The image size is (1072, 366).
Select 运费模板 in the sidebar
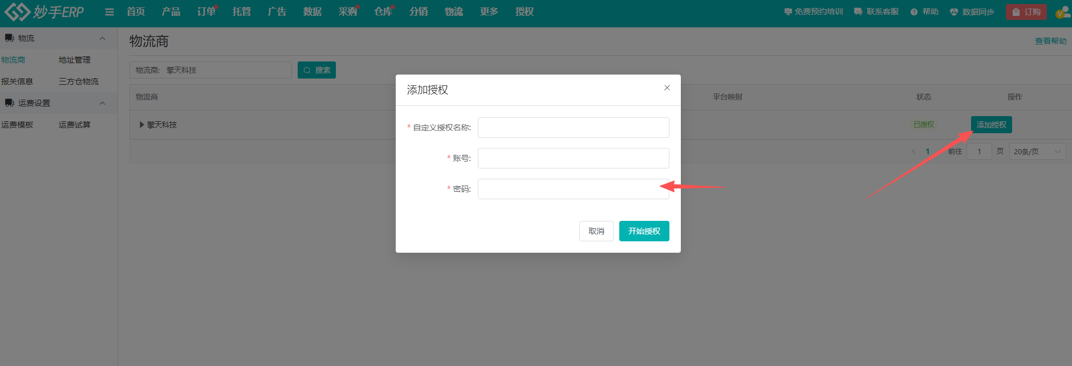point(17,125)
